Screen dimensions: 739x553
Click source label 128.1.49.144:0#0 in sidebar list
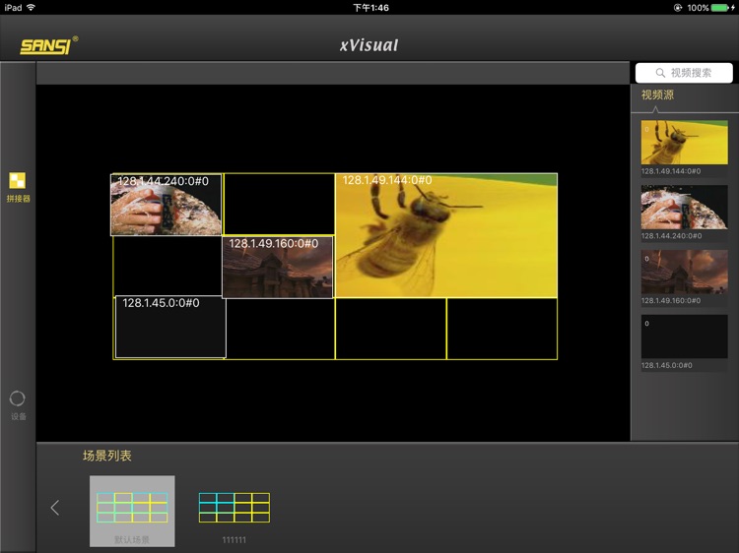coord(671,171)
